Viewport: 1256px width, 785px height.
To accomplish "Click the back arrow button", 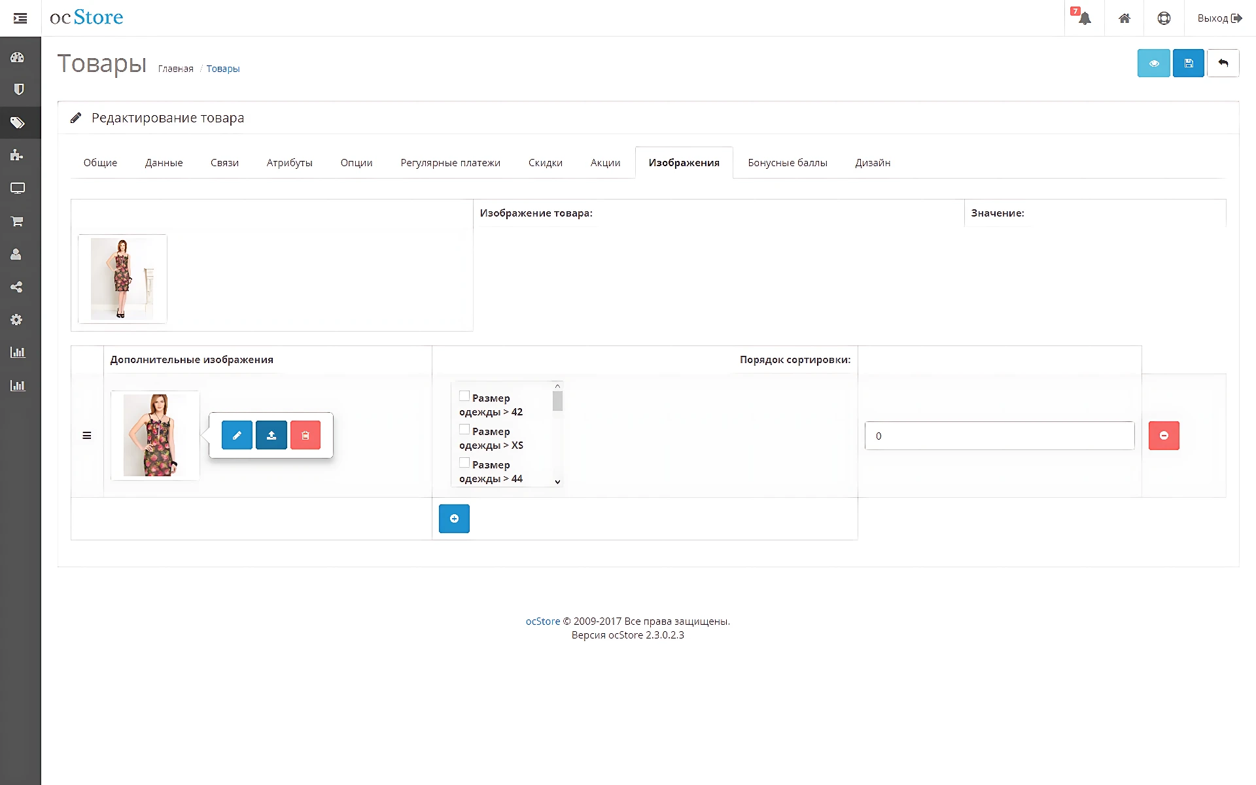I will [1223, 63].
